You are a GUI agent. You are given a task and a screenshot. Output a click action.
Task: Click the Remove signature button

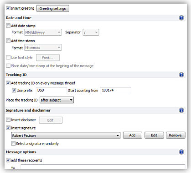pyautogui.click(x=176, y=135)
